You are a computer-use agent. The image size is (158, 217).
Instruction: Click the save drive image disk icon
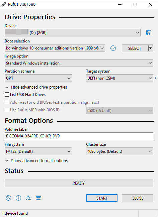click(149, 33)
